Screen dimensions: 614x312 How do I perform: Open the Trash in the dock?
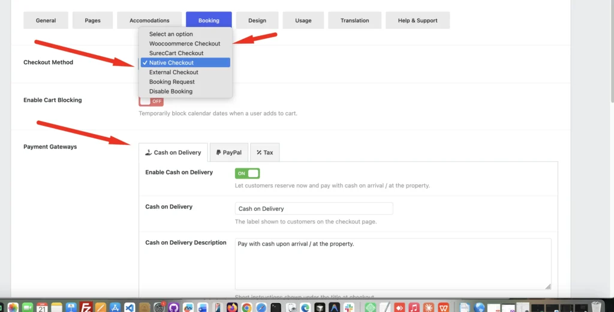click(596, 307)
